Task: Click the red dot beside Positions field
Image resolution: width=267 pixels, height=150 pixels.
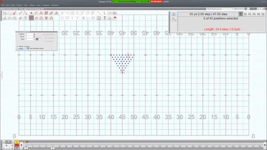Action: point(34,34)
